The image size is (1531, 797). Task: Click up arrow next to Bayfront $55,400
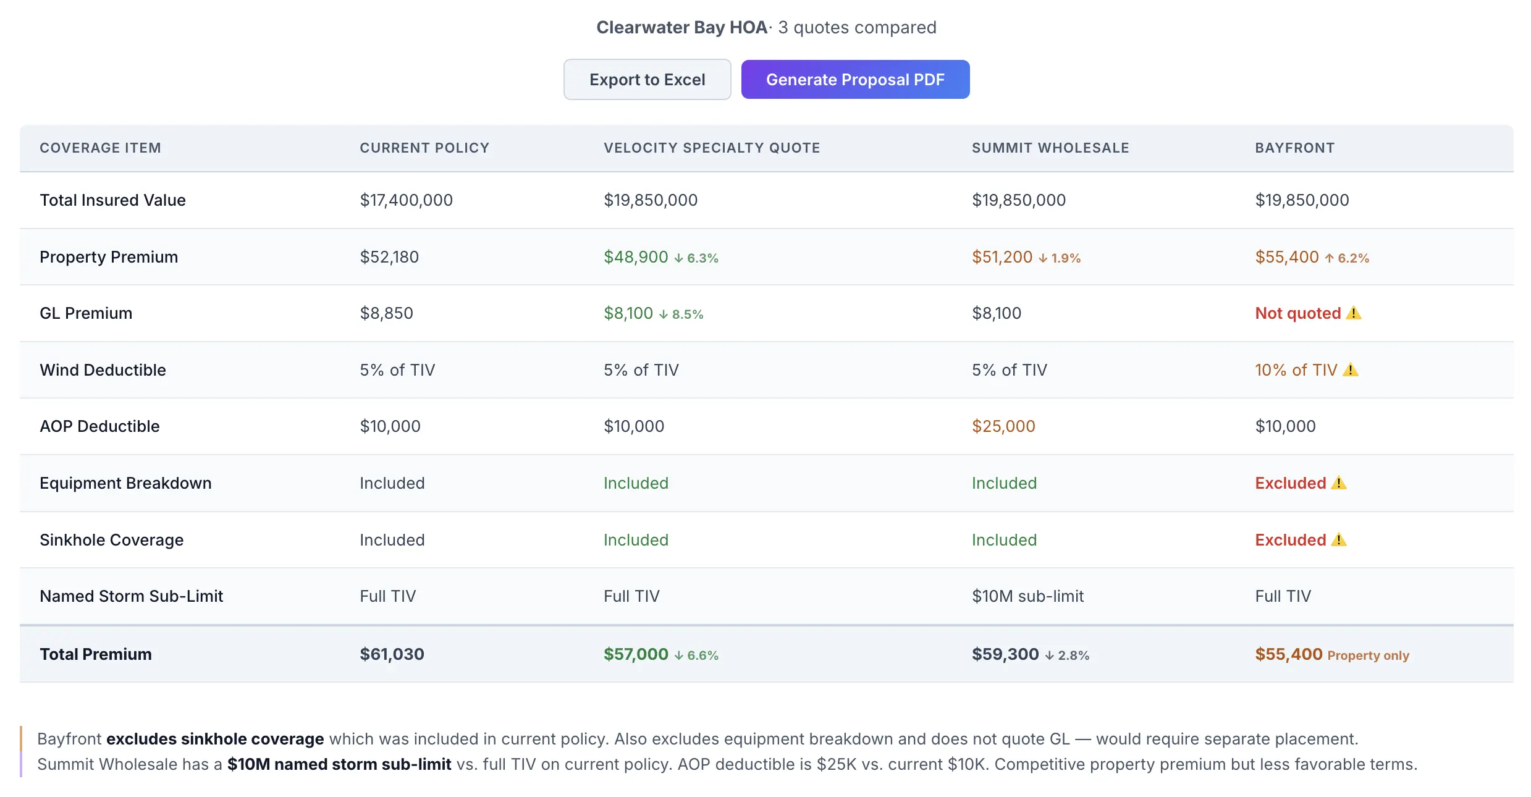click(x=1329, y=258)
